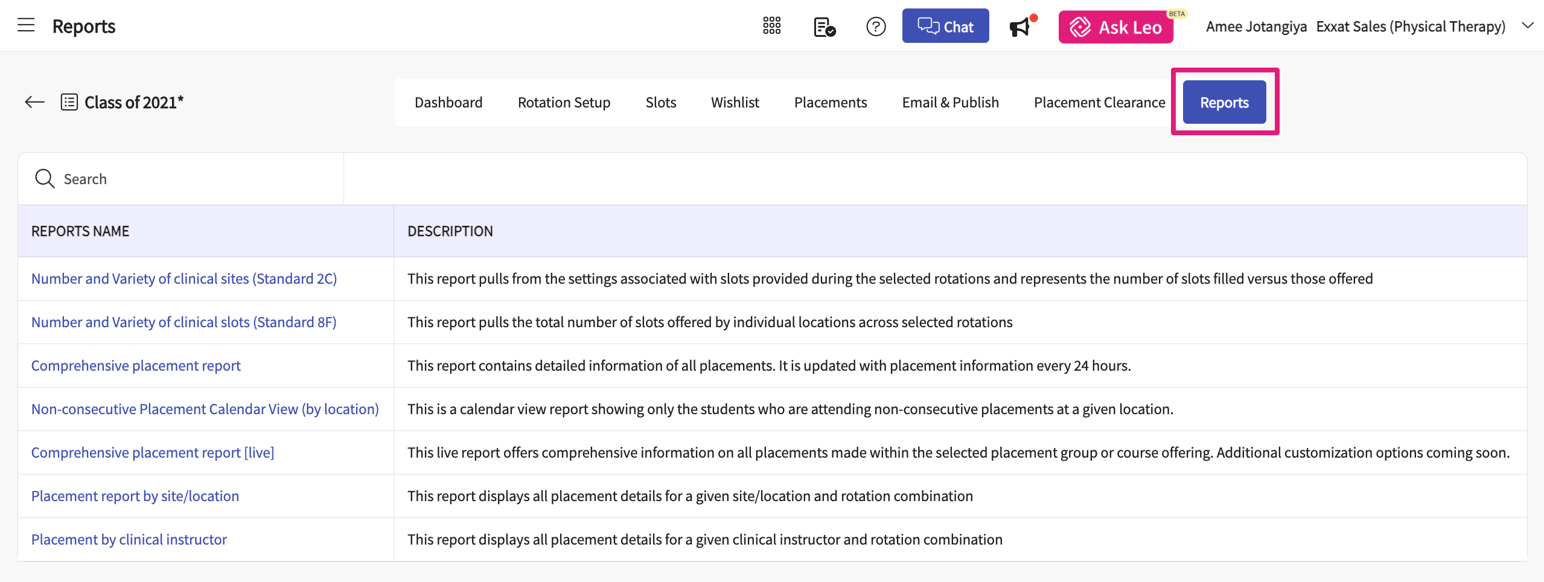Open the hamburger navigation menu
The image size is (1544, 582).
[x=26, y=25]
